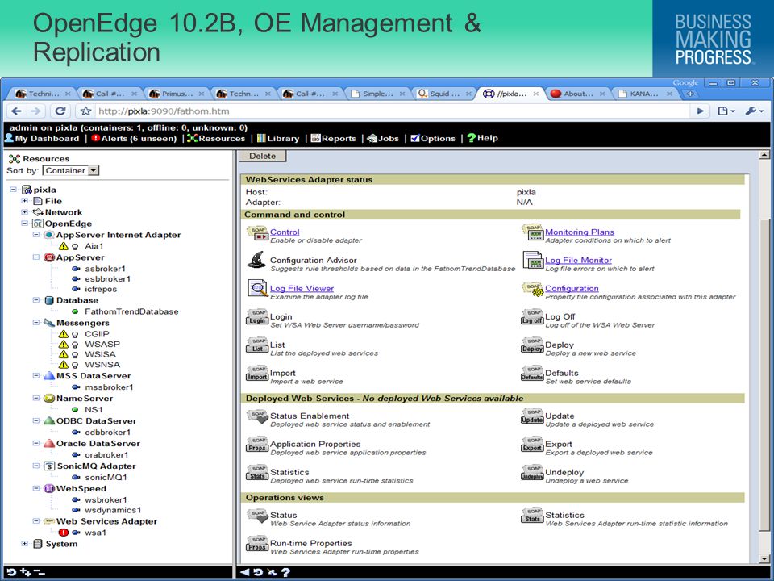Switch to the Squid browser tab
The image size is (774, 581).
(x=443, y=94)
